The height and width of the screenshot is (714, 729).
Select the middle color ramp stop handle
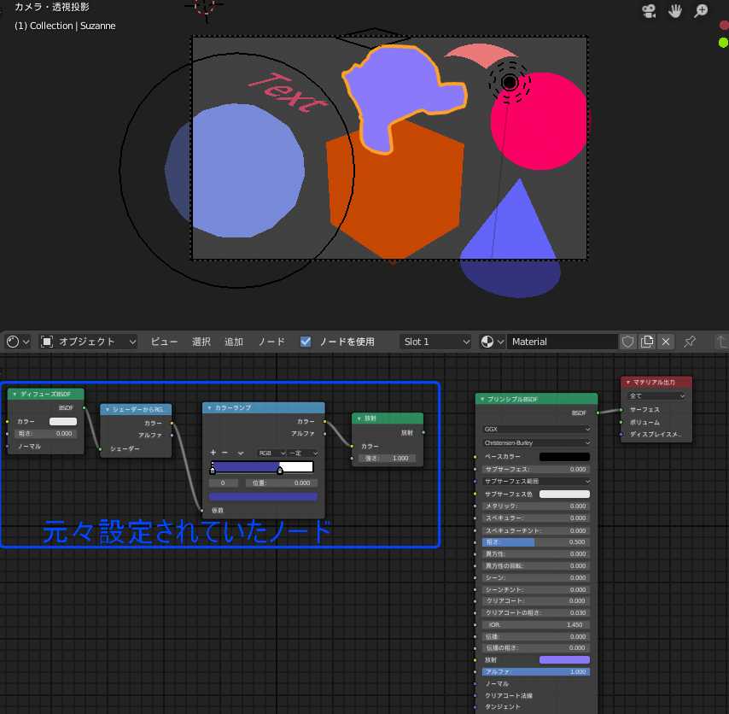pos(280,471)
